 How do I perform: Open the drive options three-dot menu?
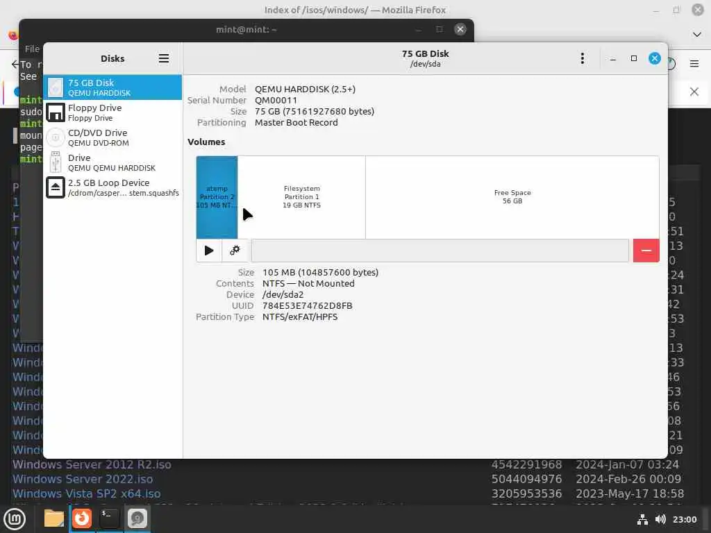coord(583,58)
